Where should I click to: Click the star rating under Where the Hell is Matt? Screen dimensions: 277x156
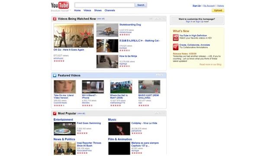click(116, 105)
